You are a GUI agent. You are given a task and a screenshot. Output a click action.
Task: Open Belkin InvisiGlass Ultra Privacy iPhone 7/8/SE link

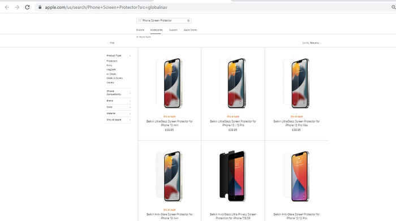click(x=233, y=216)
